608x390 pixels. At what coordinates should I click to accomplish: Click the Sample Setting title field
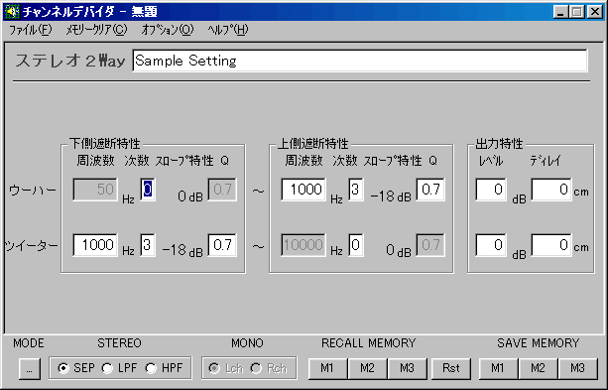pyautogui.click(x=359, y=61)
